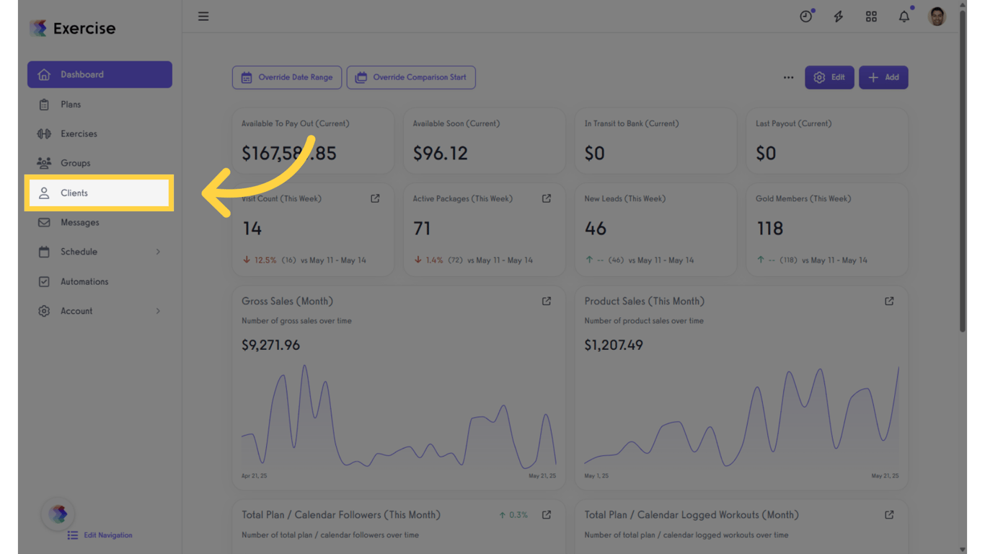Click the profile avatar photo

[x=936, y=16]
